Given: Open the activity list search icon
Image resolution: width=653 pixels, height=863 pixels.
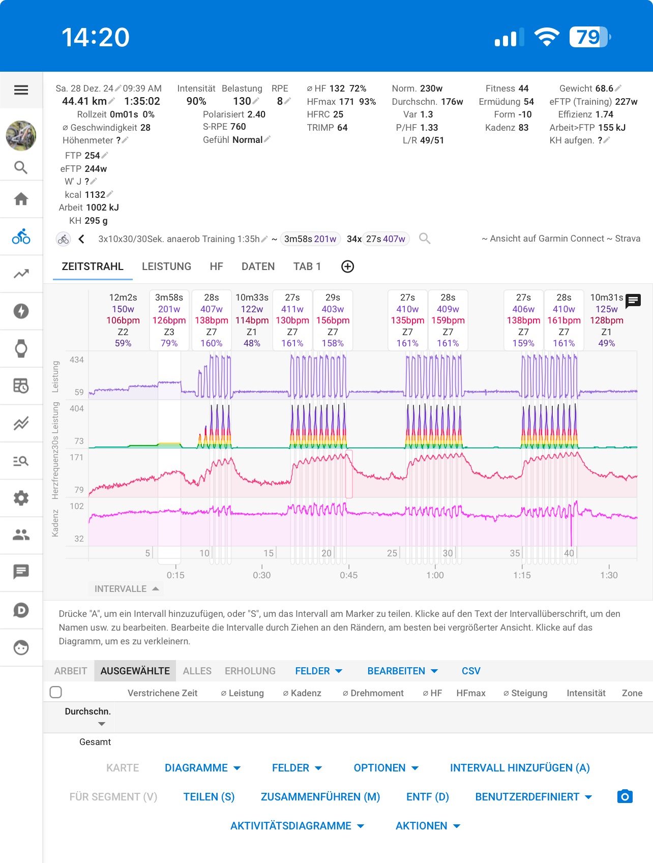Looking at the screenshot, I should point(21,461).
